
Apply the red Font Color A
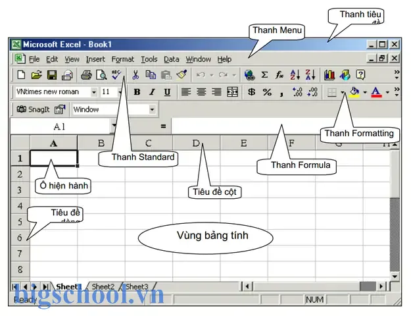[376, 92]
